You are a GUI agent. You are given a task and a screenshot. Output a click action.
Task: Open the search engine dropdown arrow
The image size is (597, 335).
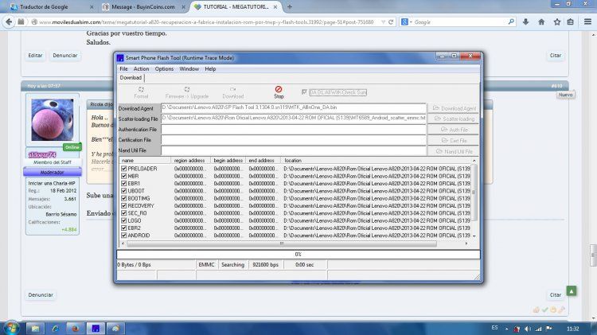[411, 22]
